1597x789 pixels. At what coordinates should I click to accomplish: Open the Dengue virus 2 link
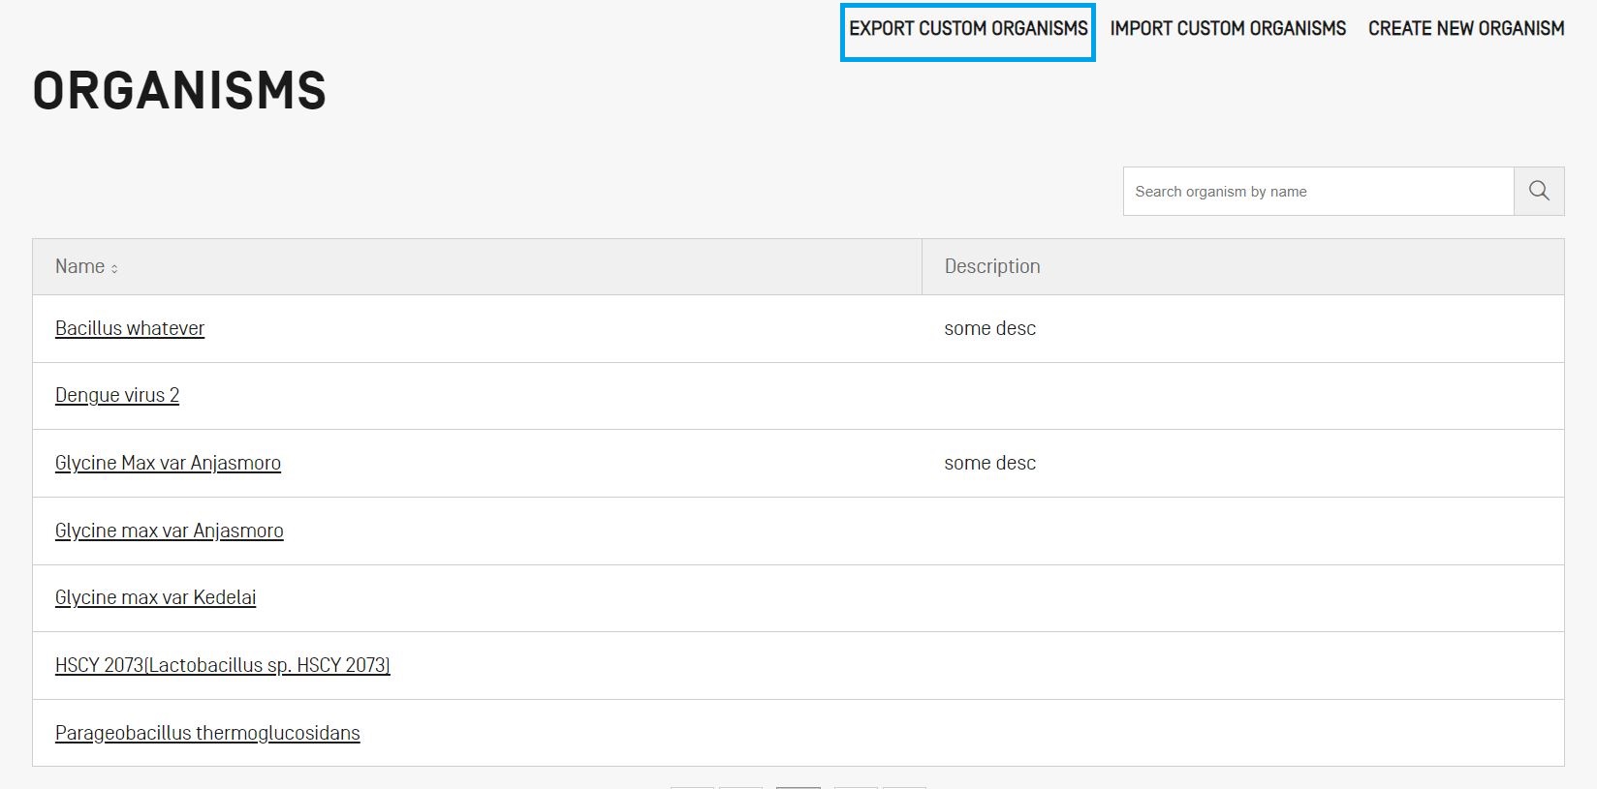pyautogui.click(x=117, y=395)
